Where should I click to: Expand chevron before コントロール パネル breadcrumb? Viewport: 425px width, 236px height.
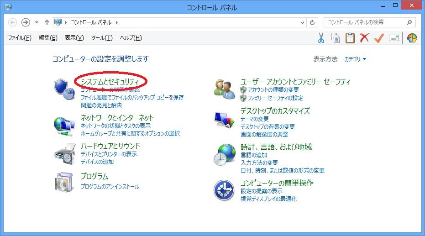(x=66, y=22)
